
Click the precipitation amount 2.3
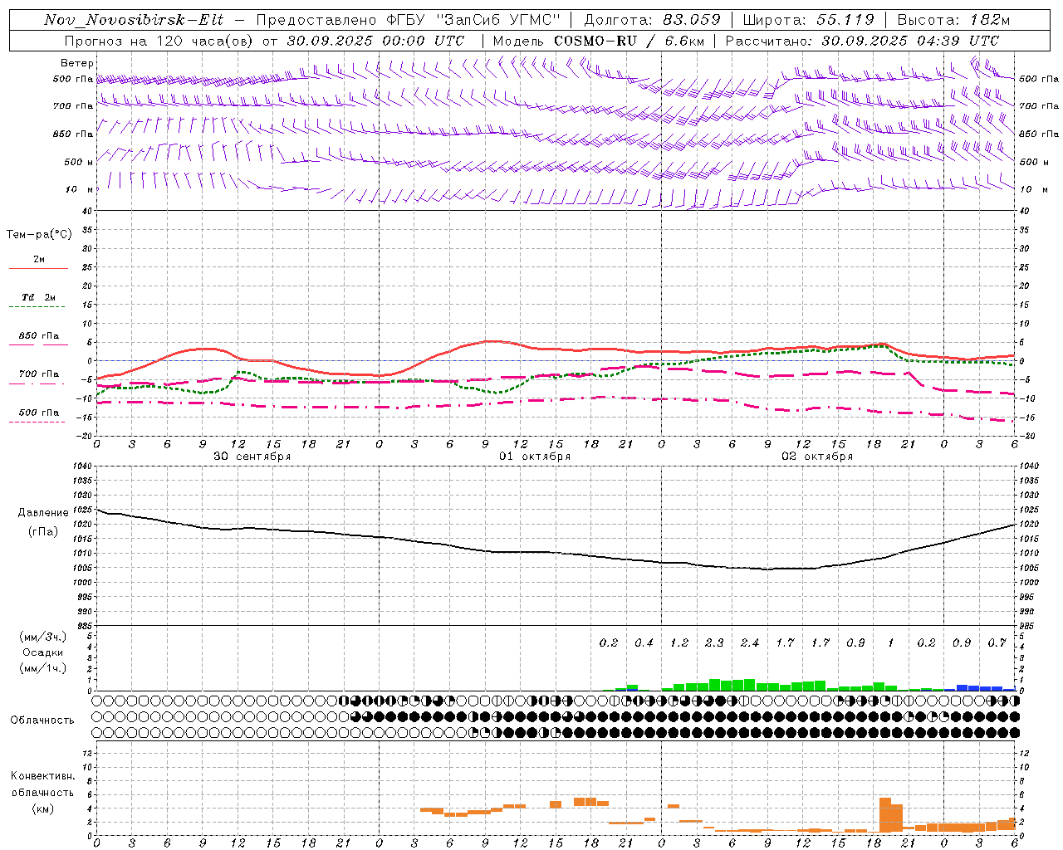tap(714, 642)
